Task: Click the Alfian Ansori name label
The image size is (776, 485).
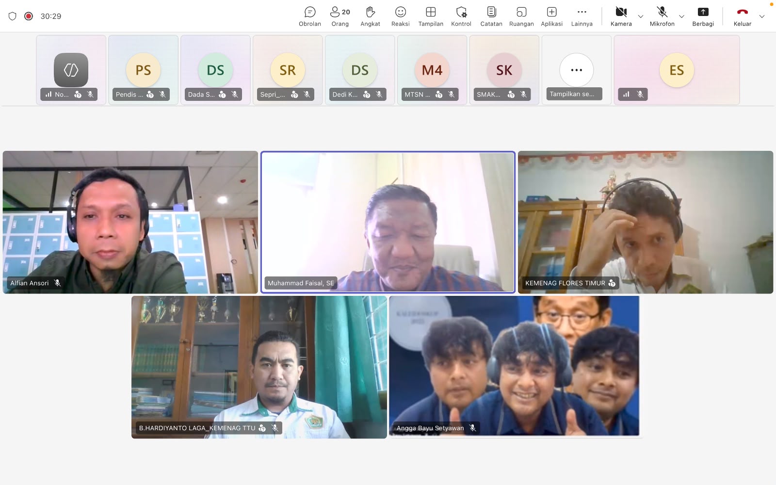Action: click(x=30, y=283)
